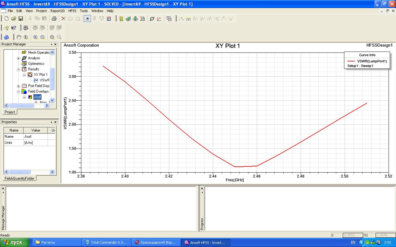Expand the Analysis tree node
Screen dimensions: 396x247
coord(18,58)
